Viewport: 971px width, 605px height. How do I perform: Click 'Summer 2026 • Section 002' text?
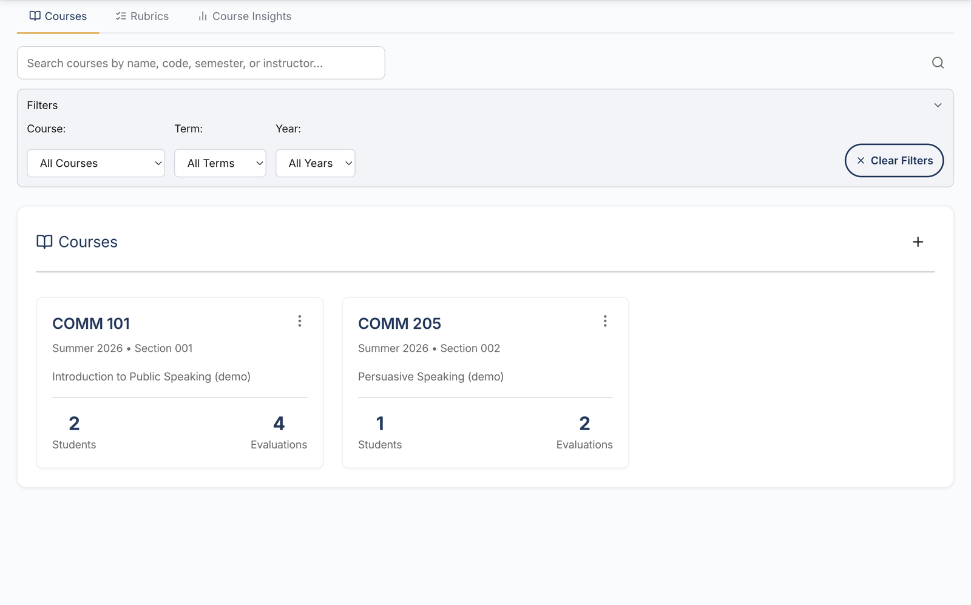429,348
